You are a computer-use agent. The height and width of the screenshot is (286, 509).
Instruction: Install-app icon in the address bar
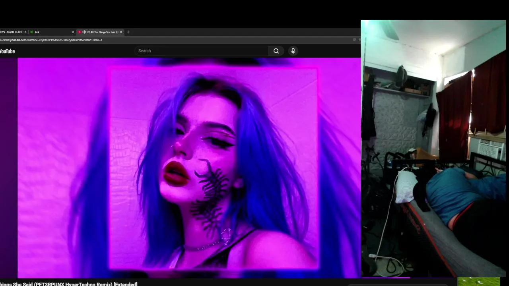coord(354,40)
